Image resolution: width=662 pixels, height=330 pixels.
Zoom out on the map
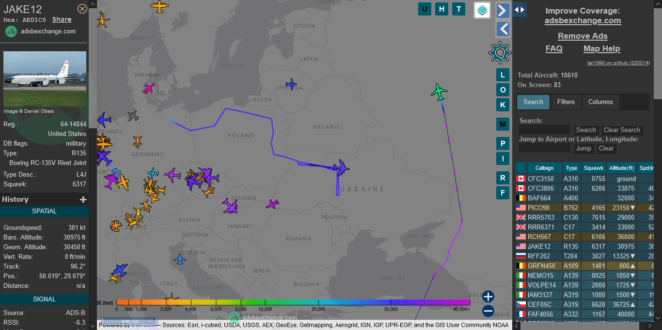488,311
